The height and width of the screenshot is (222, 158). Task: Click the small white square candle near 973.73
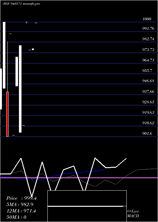(33, 49)
